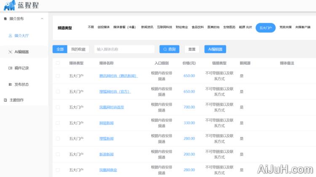
Task: Check the 搜狐新闻 row checkbox
Action: (58, 139)
